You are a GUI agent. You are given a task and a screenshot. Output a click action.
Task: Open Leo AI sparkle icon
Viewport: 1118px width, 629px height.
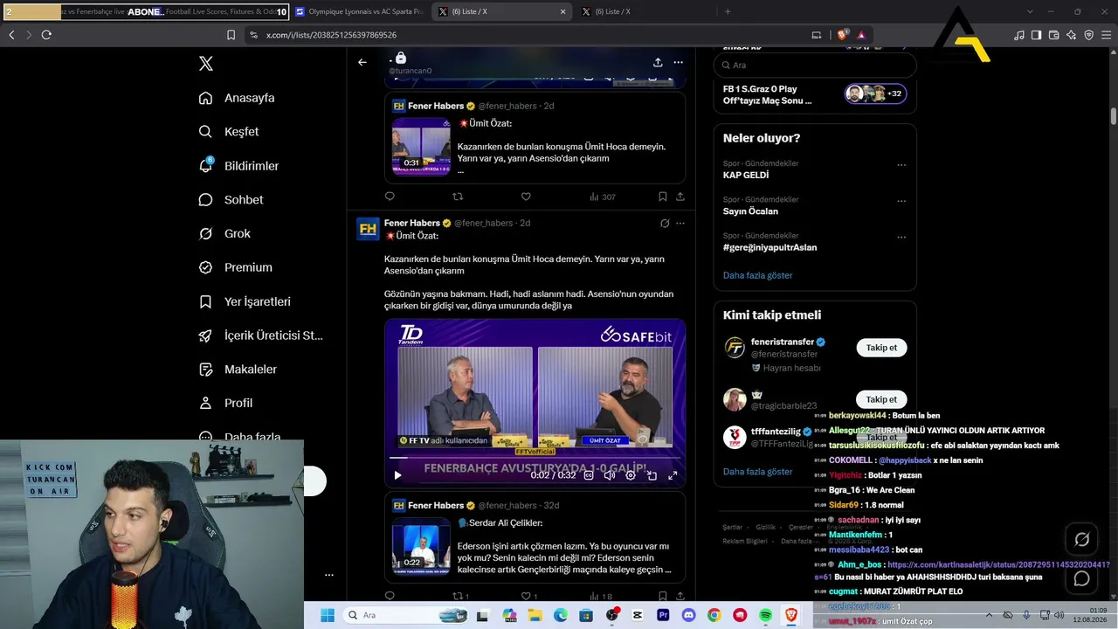1072,35
